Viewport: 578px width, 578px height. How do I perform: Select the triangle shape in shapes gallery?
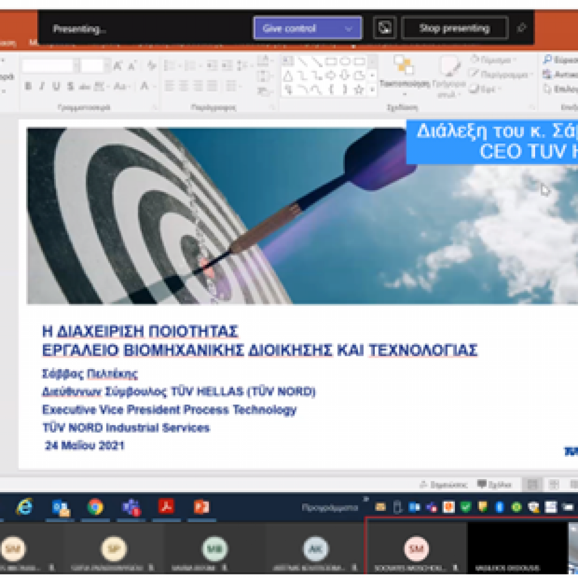[288, 76]
